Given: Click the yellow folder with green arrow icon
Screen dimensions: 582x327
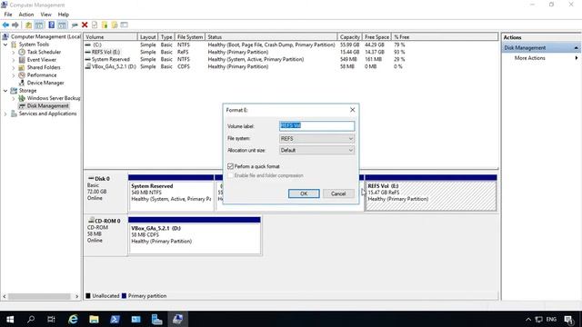Looking at the screenshot, I should click(x=105, y=25).
